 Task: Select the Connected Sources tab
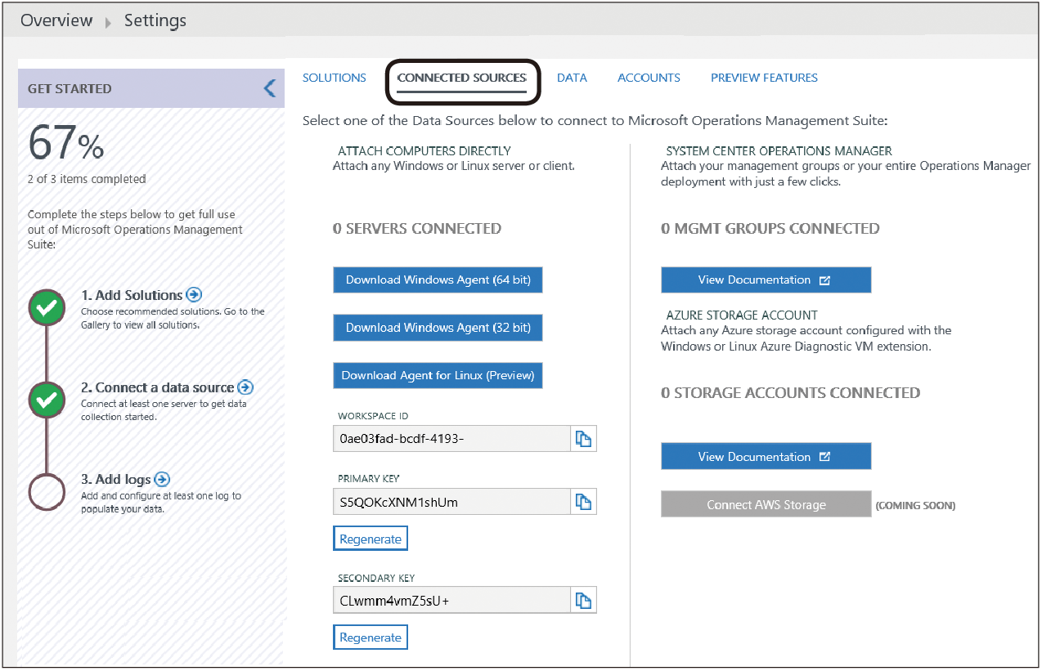462,78
